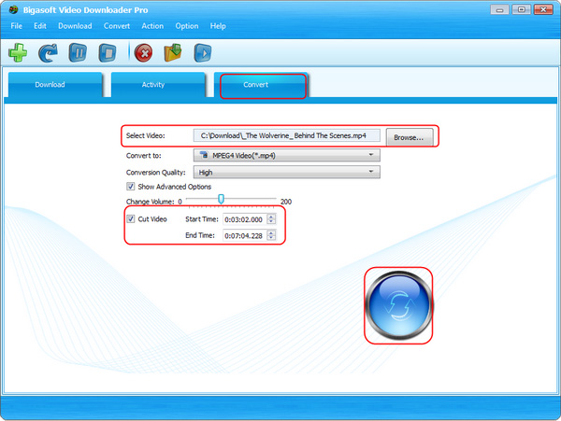Maximize the Bigasoft window
The height and width of the screenshot is (421, 561).
pyautogui.click(x=522, y=9)
